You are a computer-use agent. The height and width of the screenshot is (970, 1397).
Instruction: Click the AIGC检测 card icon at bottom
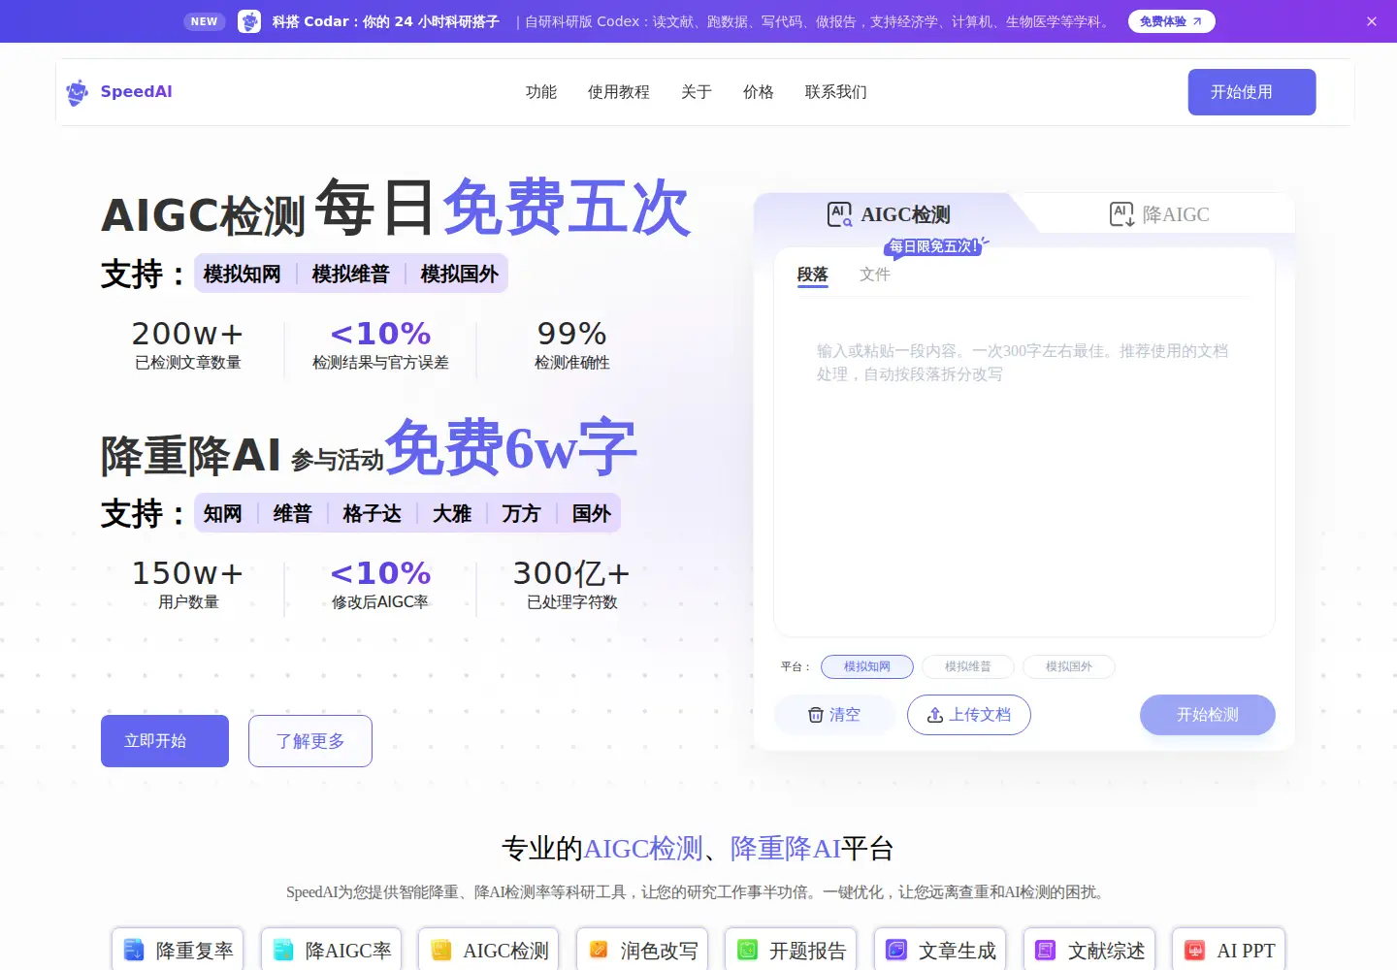pyautogui.click(x=440, y=951)
